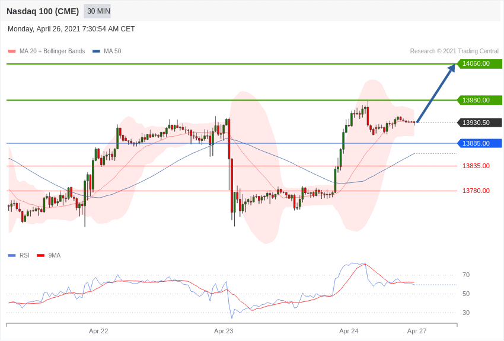This screenshot has width=504, height=341.
Task: Click the 30 MIN timeframe button
Action: [97, 11]
